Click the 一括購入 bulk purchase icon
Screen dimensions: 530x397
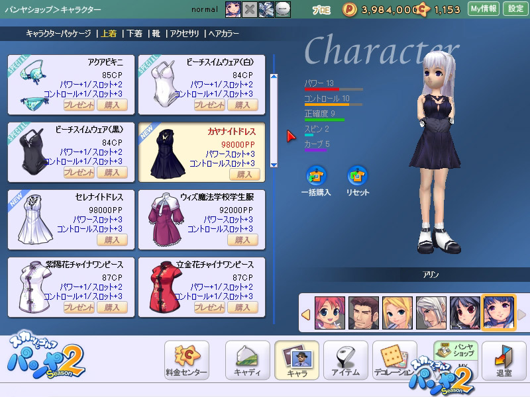tap(315, 177)
